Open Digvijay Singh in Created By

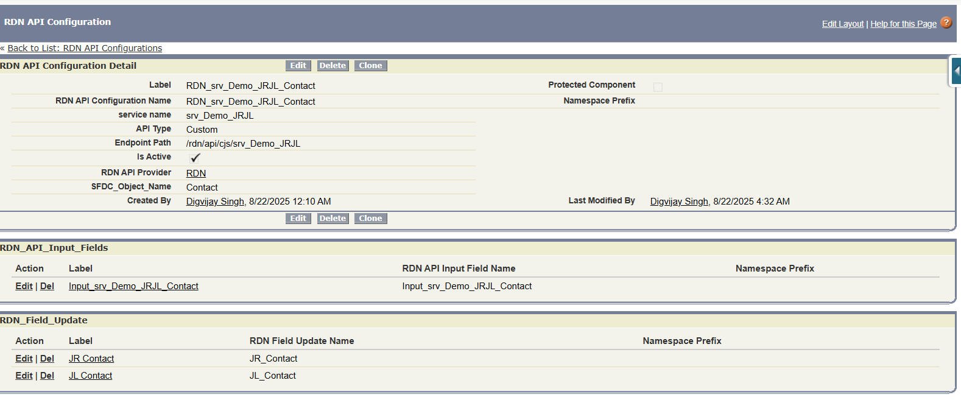pyautogui.click(x=215, y=202)
